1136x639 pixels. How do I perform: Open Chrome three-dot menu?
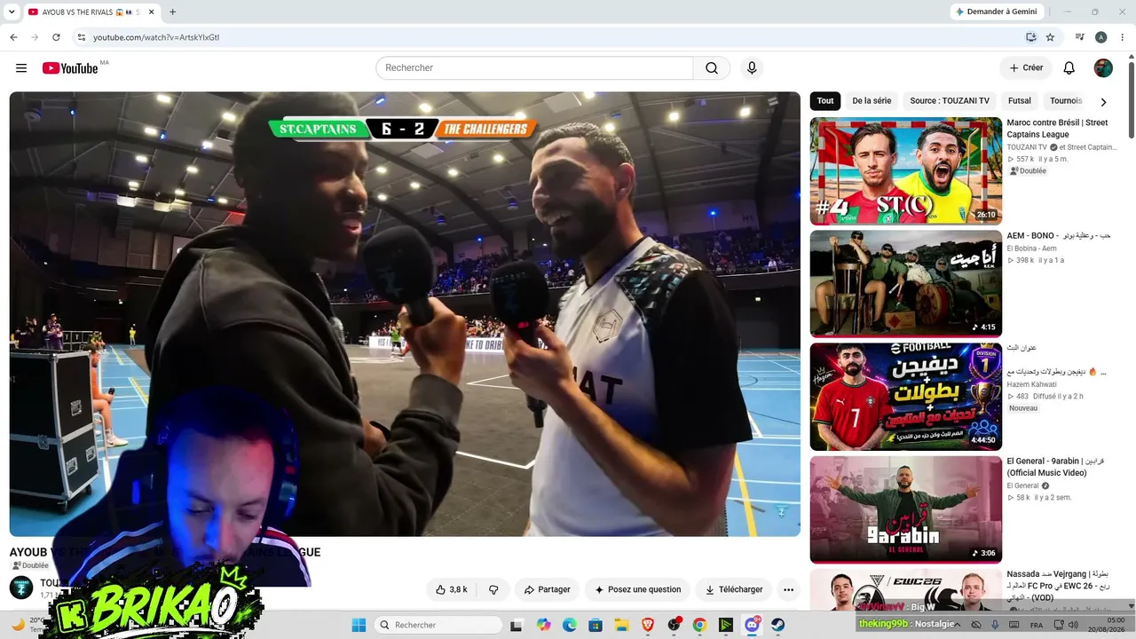pos(1122,37)
